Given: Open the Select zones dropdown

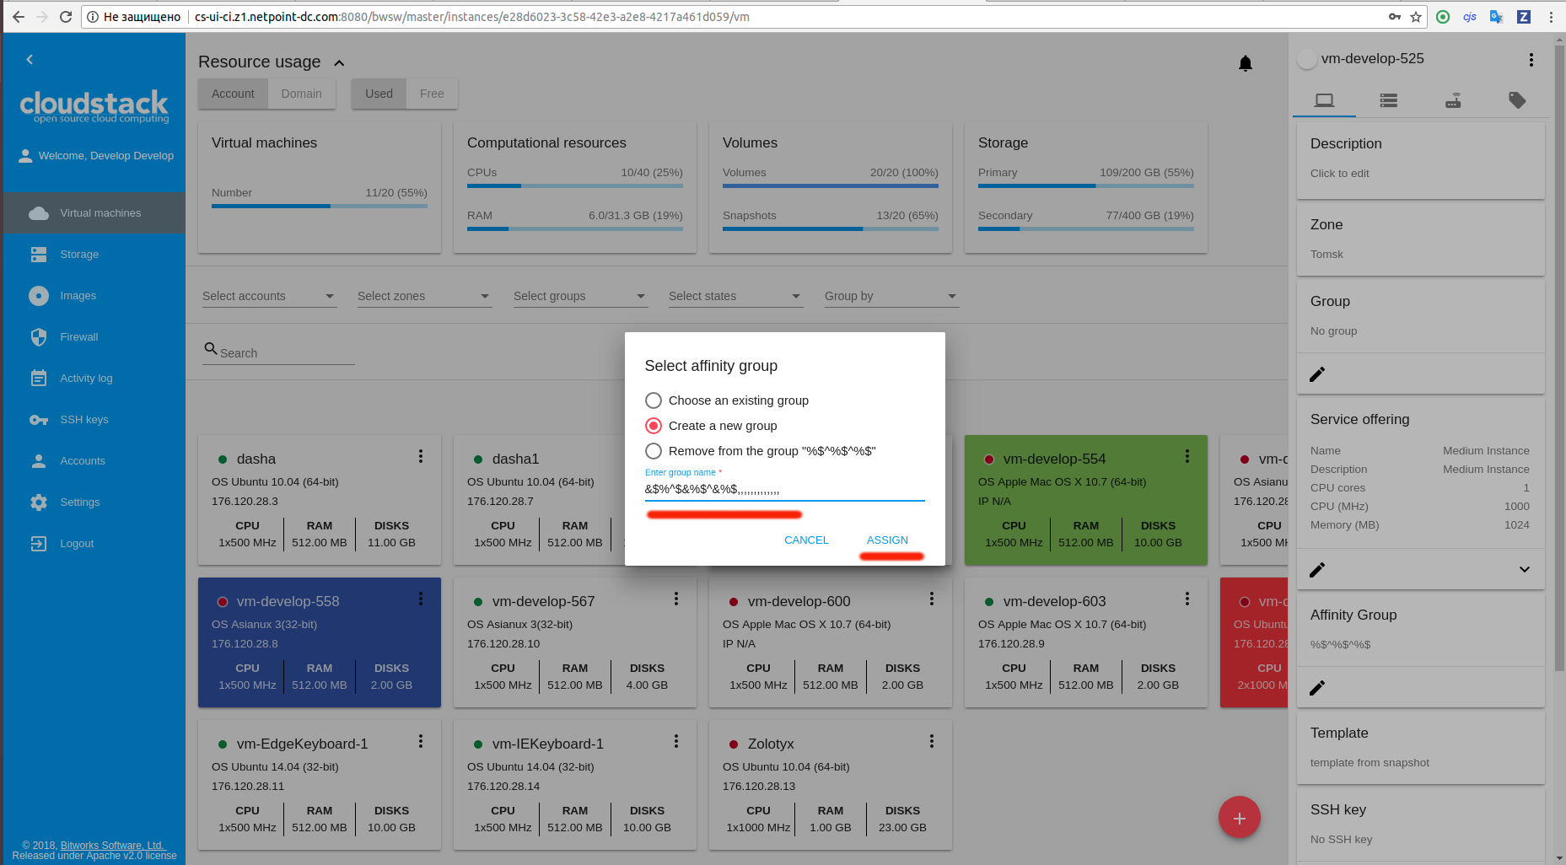Looking at the screenshot, I should 424,296.
